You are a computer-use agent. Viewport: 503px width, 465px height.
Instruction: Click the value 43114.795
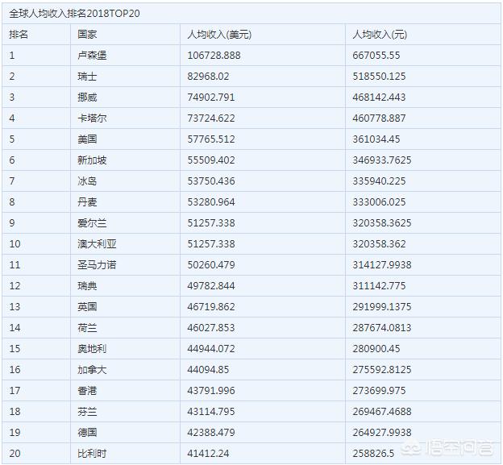click(x=211, y=412)
